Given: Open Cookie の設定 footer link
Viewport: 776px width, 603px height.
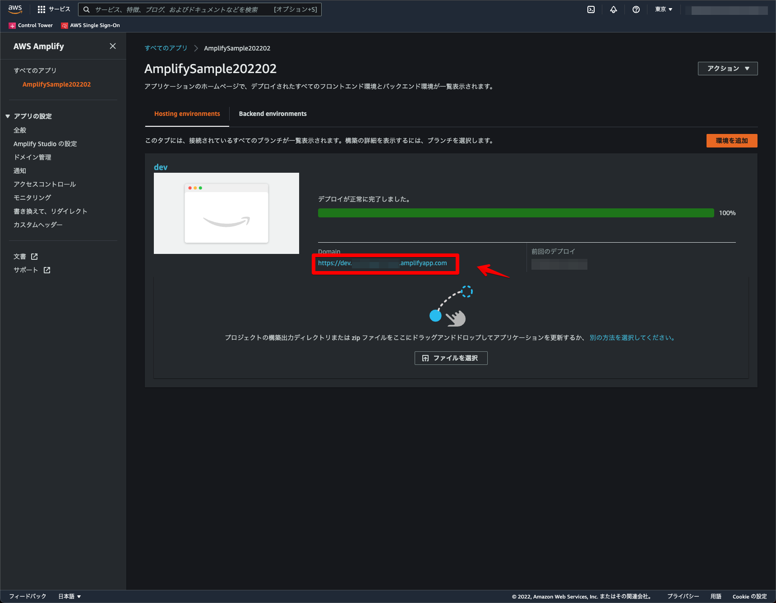Looking at the screenshot, I should coord(750,596).
